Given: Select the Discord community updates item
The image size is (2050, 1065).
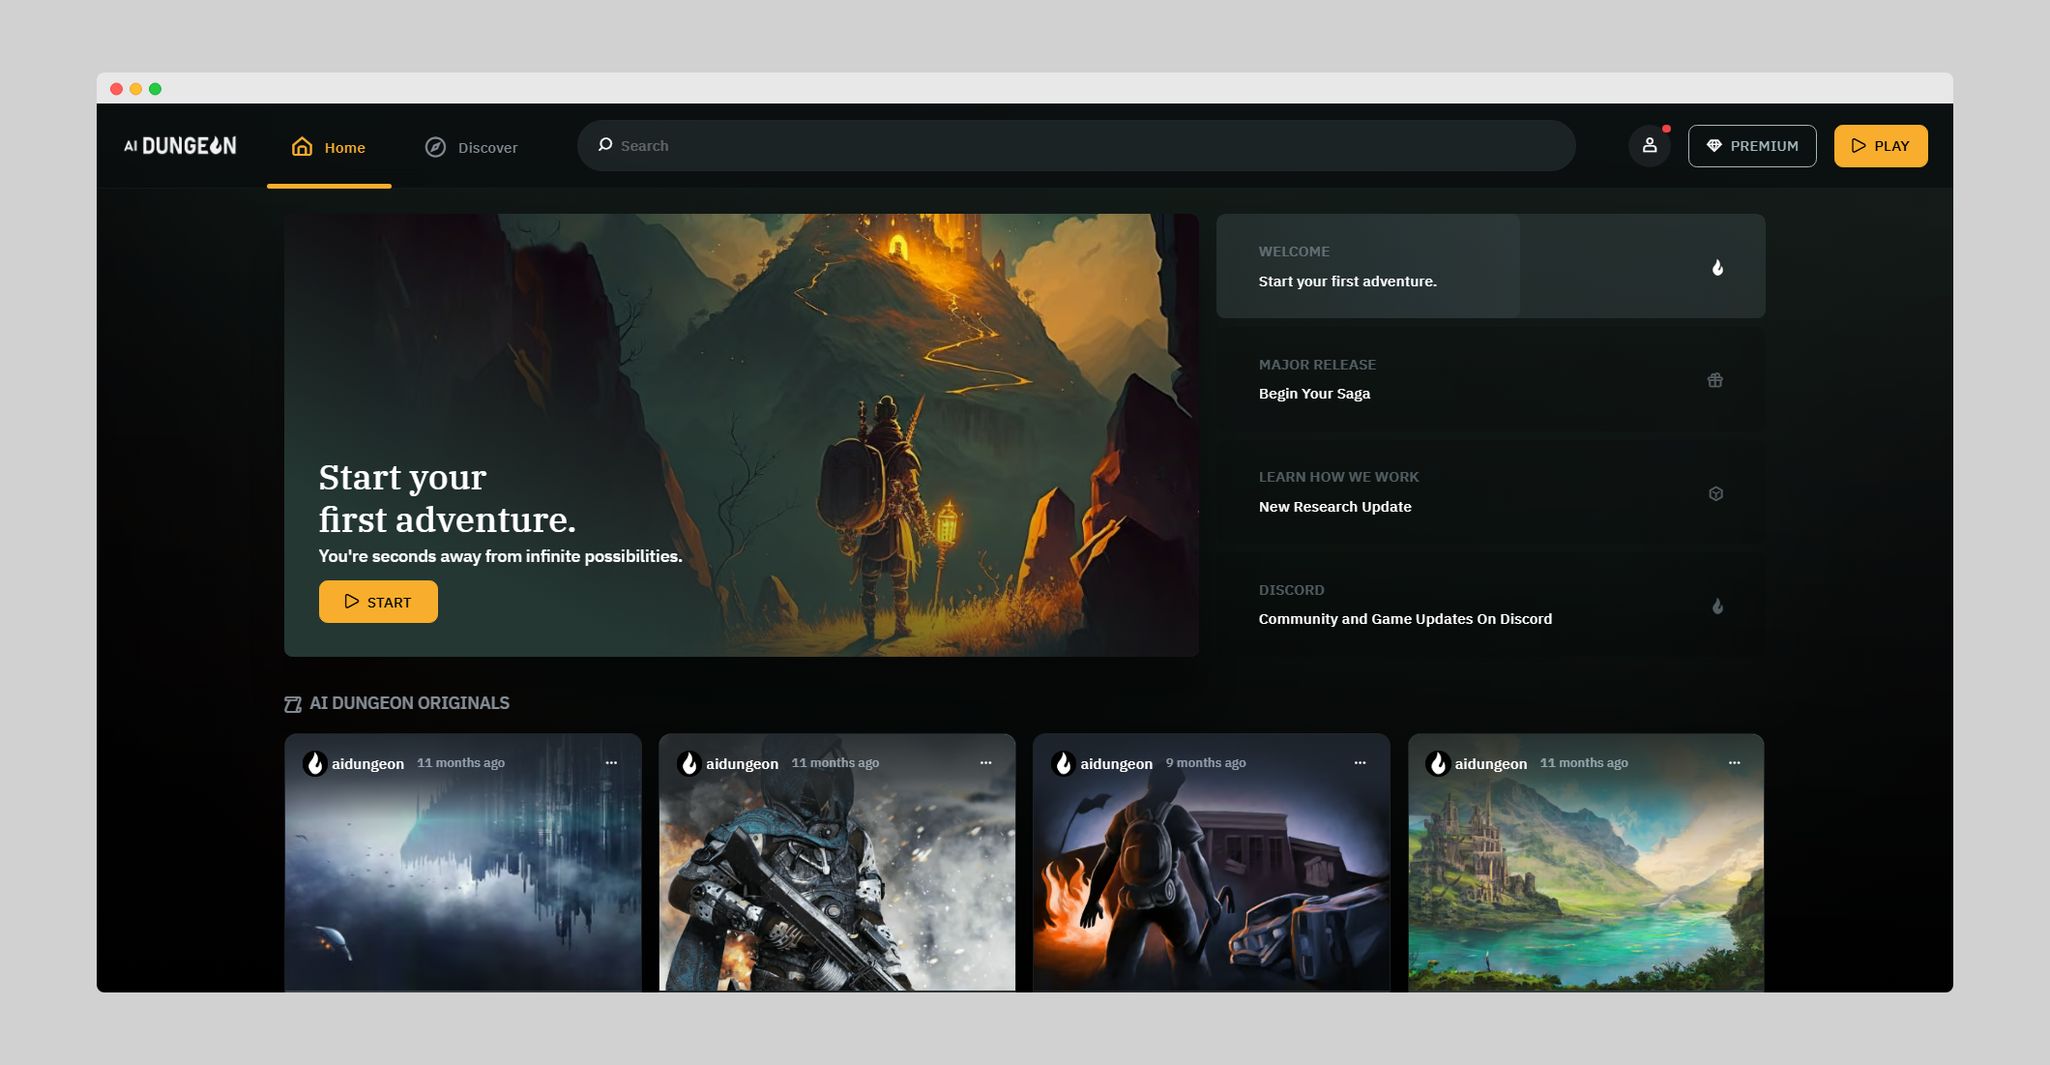Looking at the screenshot, I should (x=1490, y=606).
